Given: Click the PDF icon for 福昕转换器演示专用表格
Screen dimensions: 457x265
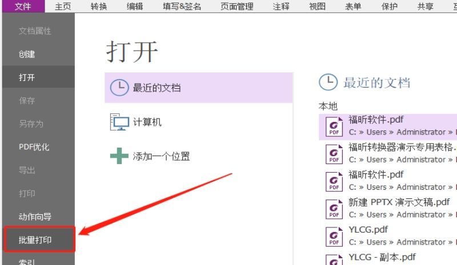Looking at the screenshot, I should click(334, 154).
